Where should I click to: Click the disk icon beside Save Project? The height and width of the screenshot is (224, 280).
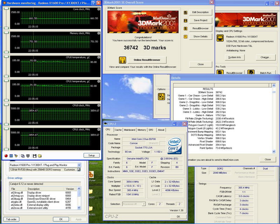pos(185,21)
